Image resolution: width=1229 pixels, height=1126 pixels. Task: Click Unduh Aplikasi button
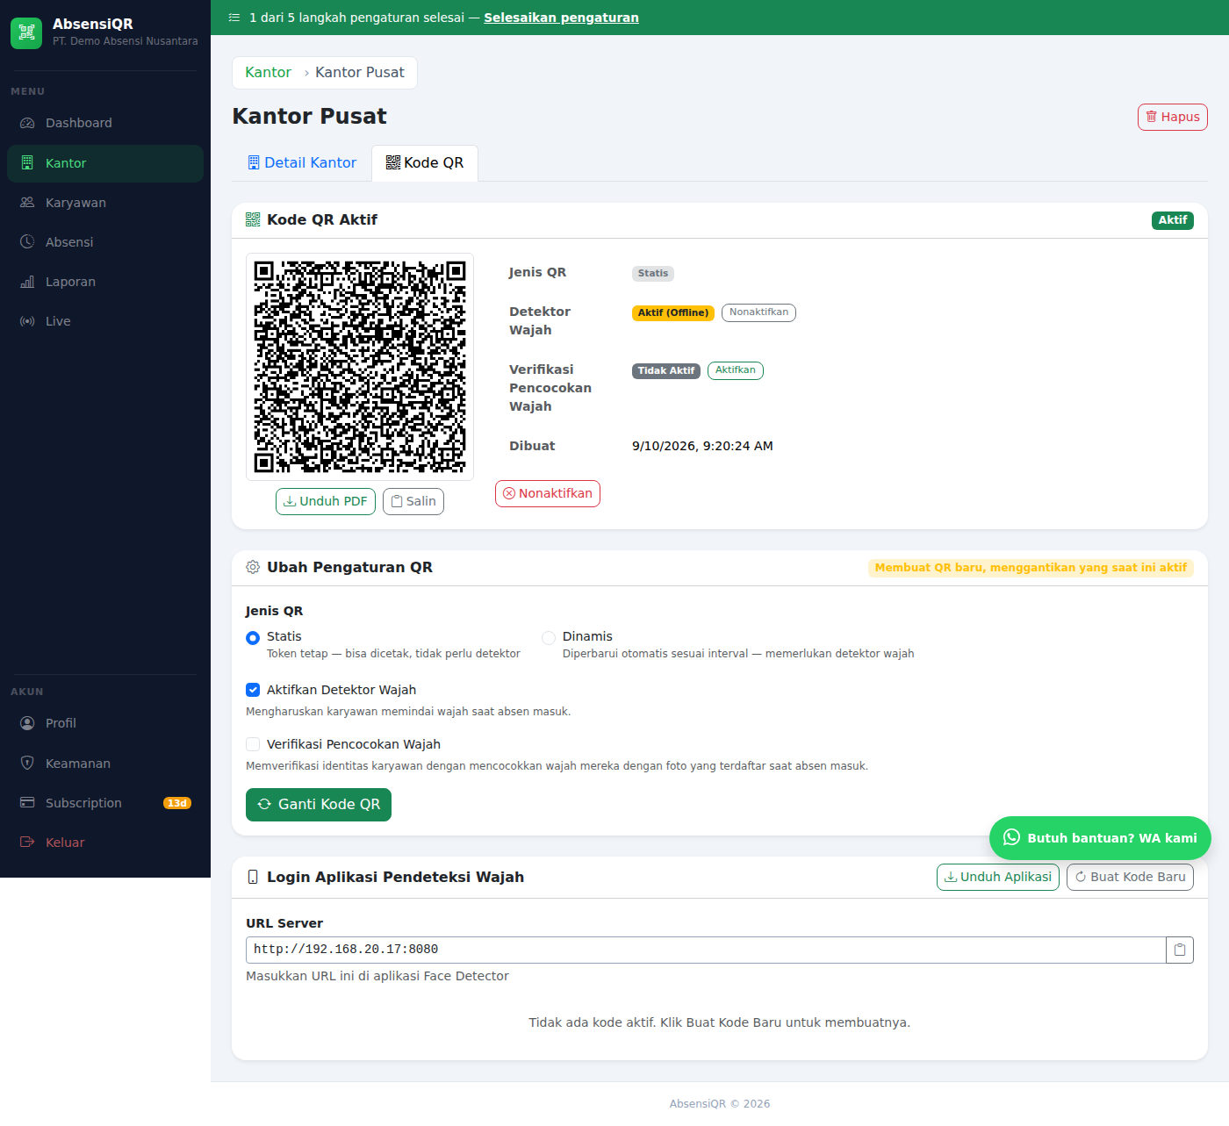[998, 877]
